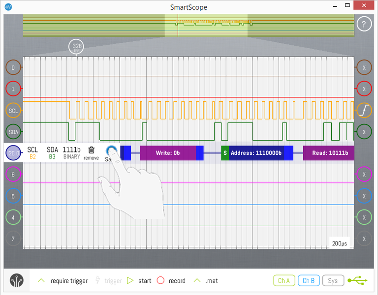Click the record button
378x295 pixels.
(x=160, y=281)
